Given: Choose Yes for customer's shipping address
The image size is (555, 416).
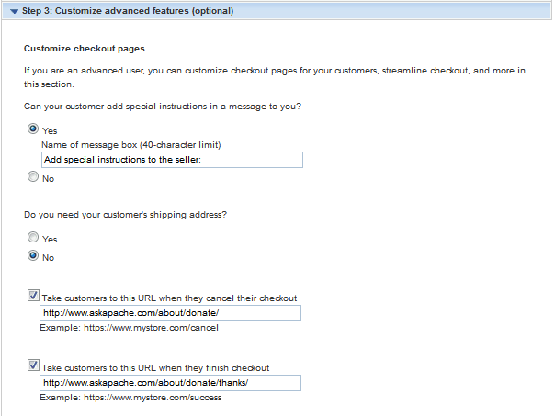Looking at the screenshot, I should [x=34, y=238].
